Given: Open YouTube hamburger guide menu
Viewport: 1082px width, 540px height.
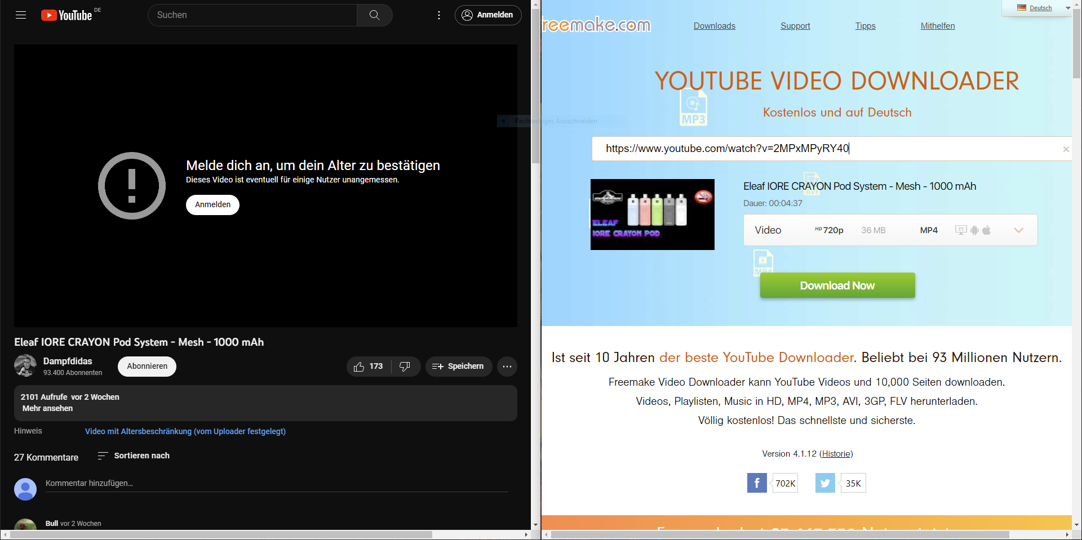Looking at the screenshot, I should click(x=21, y=15).
